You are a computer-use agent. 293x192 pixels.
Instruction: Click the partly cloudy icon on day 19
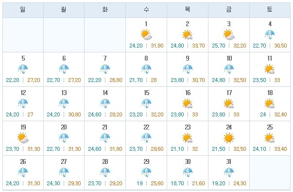point(23,138)
